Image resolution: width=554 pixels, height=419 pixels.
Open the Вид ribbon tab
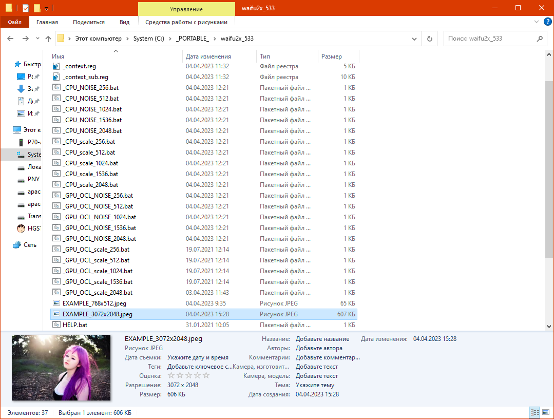(x=124, y=22)
